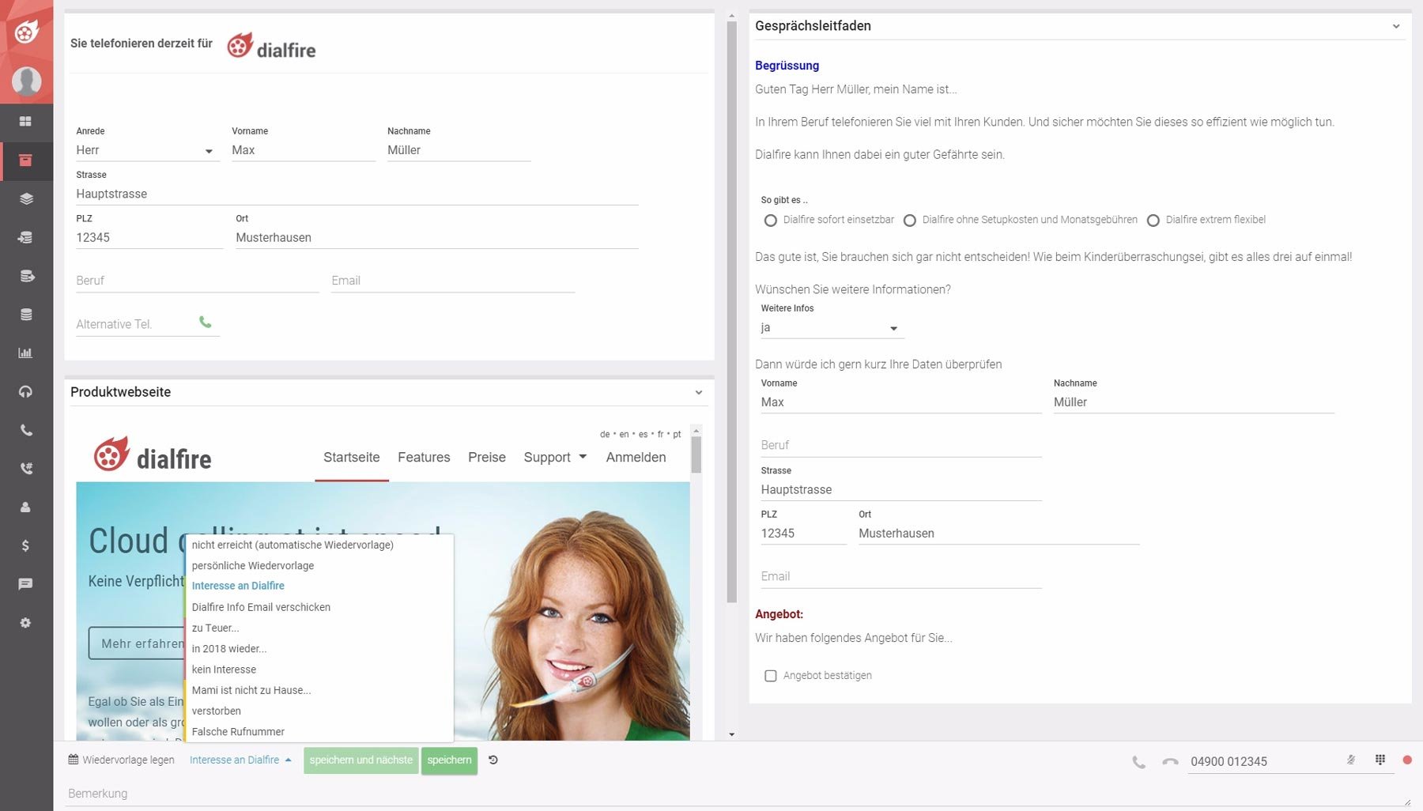Select 'Dialfire ohne Setupkosten und Monatsgebühren' radio
The width and height of the screenshot is (1423, 811).
coord(909,221)
